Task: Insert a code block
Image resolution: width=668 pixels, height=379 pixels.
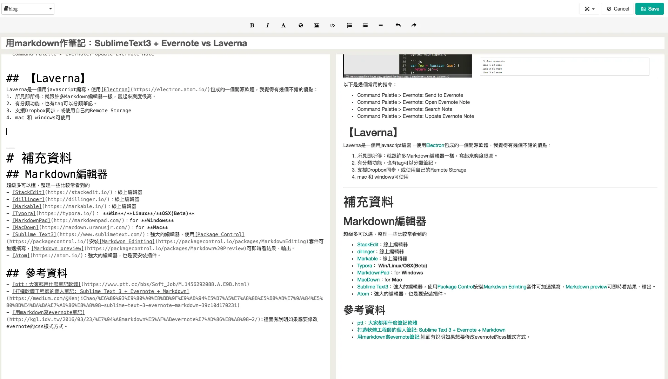Action: pos(332,25)
